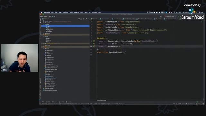Click the Wi-Fi icon in the menu bar
The image size is (206, 116).
coord(174,12)
